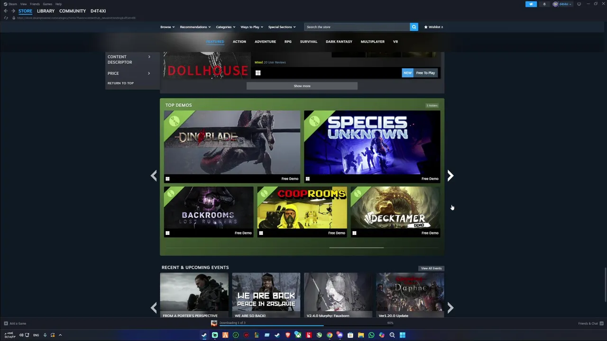Go back with the navigation back arrow
This screenshot has width=607, height=341.
click(x=6, y=11)
